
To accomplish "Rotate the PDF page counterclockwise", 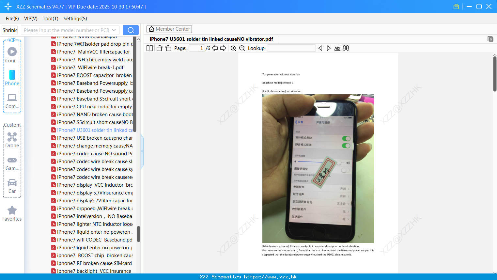I will pos(159,48).
